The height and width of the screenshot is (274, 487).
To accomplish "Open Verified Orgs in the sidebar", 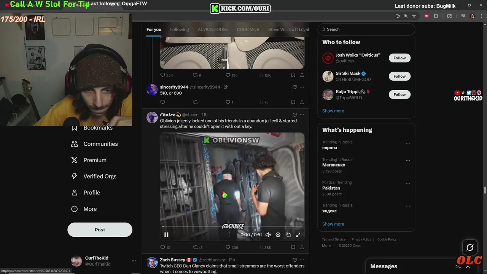I will pos(94,176).
